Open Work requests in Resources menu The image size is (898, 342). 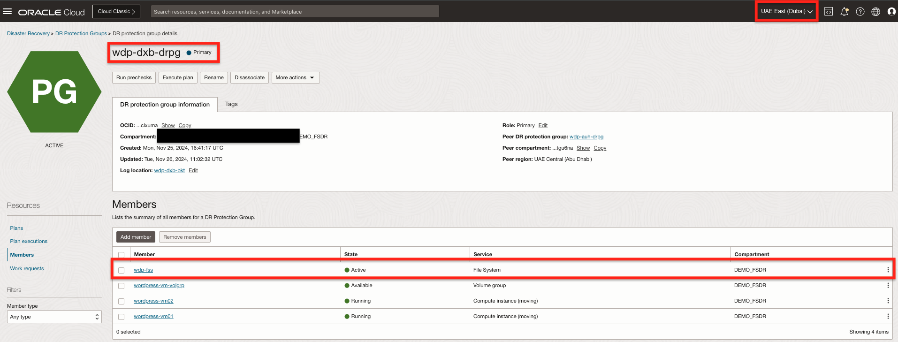27,268
